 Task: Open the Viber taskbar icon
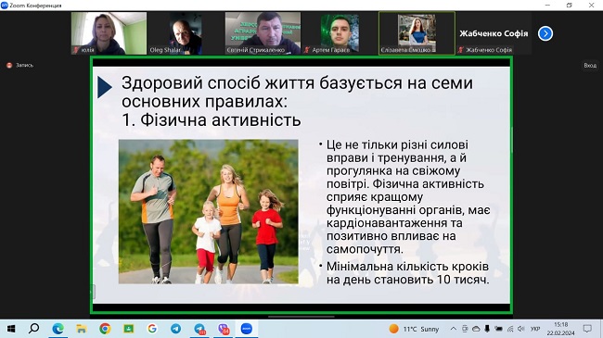(x=224, y=329)
